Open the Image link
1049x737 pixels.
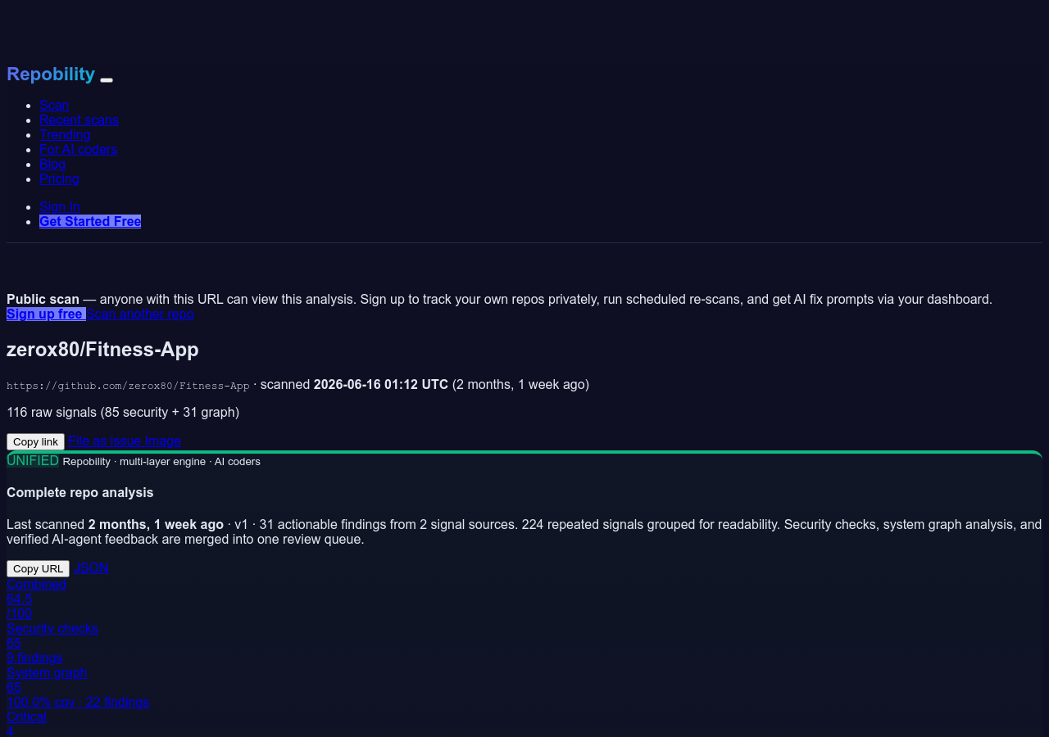(163, 441)
